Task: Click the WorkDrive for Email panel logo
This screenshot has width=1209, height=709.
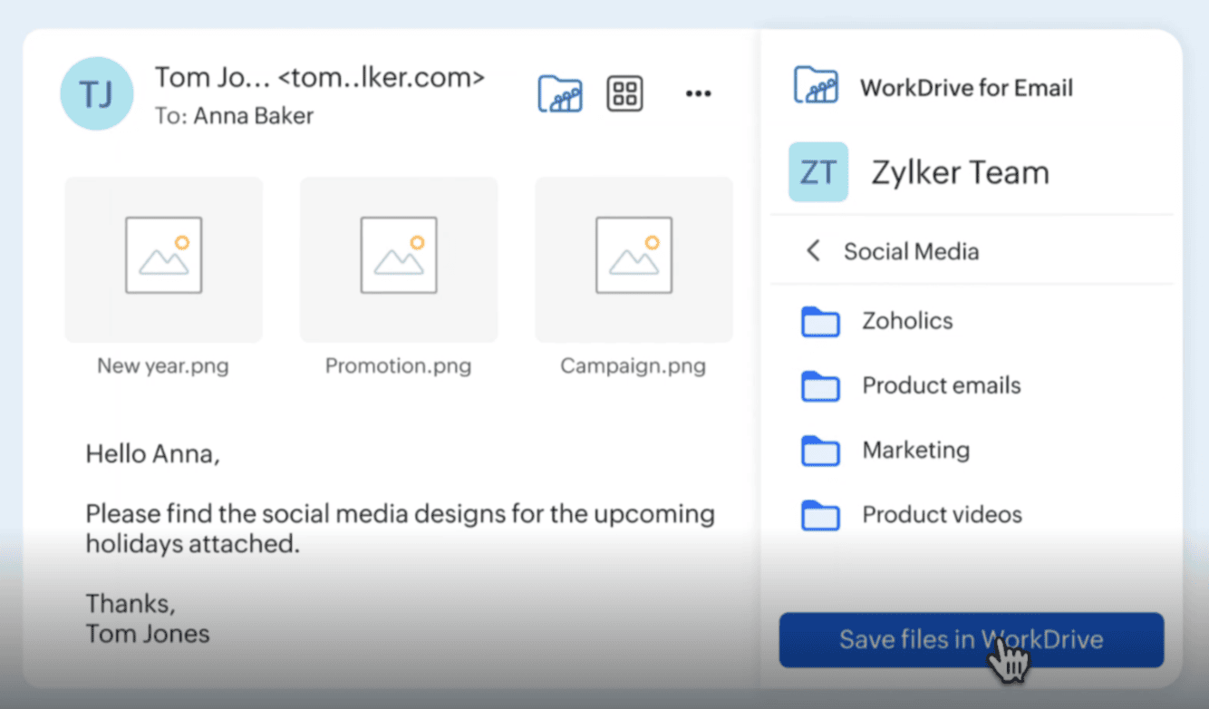Action: coord(816,87)
